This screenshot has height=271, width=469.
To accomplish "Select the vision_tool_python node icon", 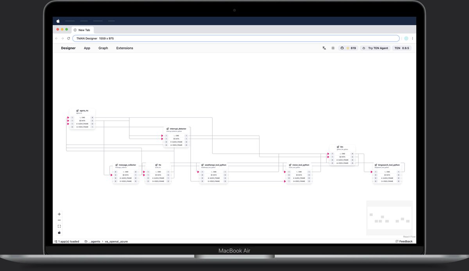I will [x=290, y=165].
